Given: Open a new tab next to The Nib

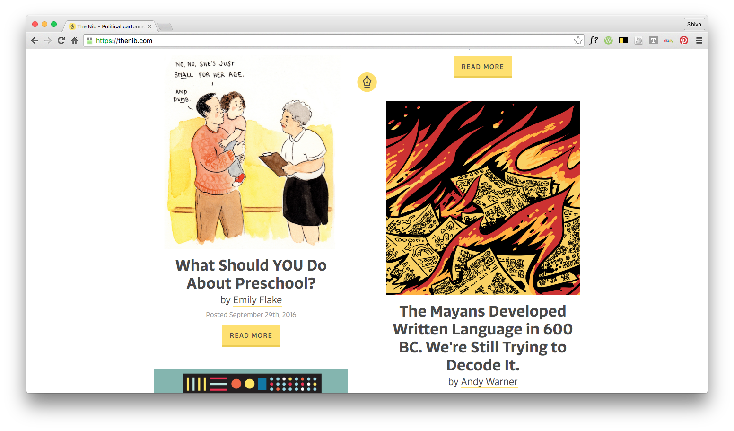Looking at the screenshot, I should click(x=165, y=26).
